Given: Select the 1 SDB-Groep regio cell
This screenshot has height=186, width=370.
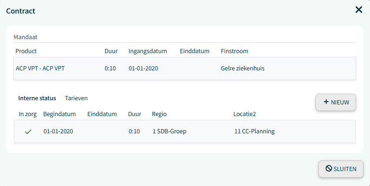Looking at the screenshot, I should point(169,131).
